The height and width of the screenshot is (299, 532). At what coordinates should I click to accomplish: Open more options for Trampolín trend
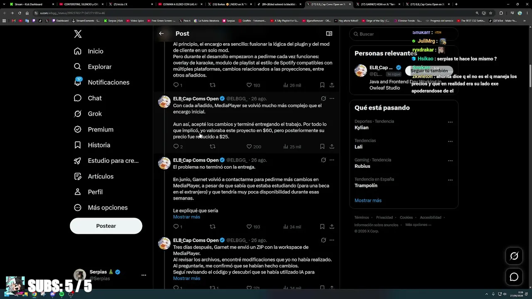pyautogui.click(x=450, y=180)
